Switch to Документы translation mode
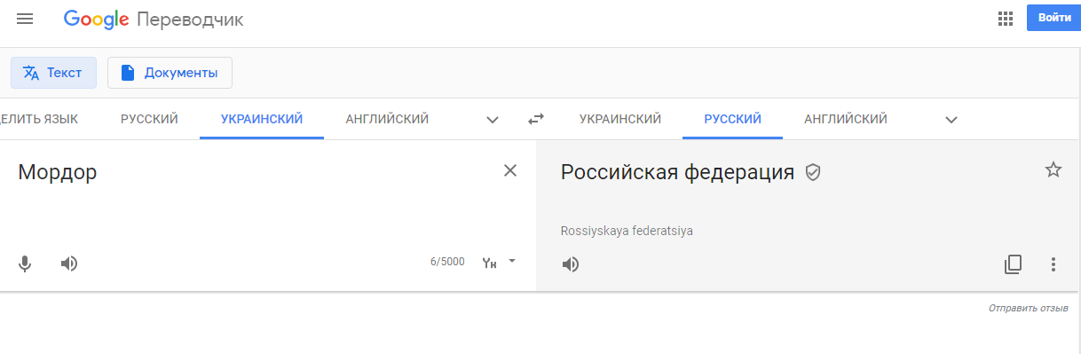 [x=170, y=73]
